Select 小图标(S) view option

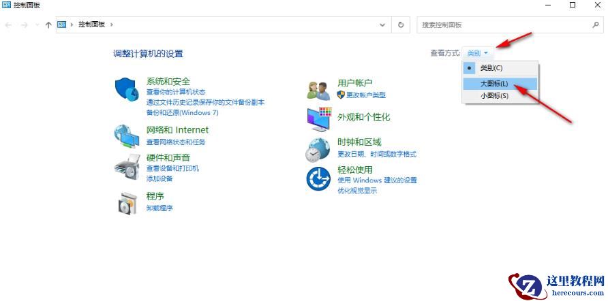point(500,96)
